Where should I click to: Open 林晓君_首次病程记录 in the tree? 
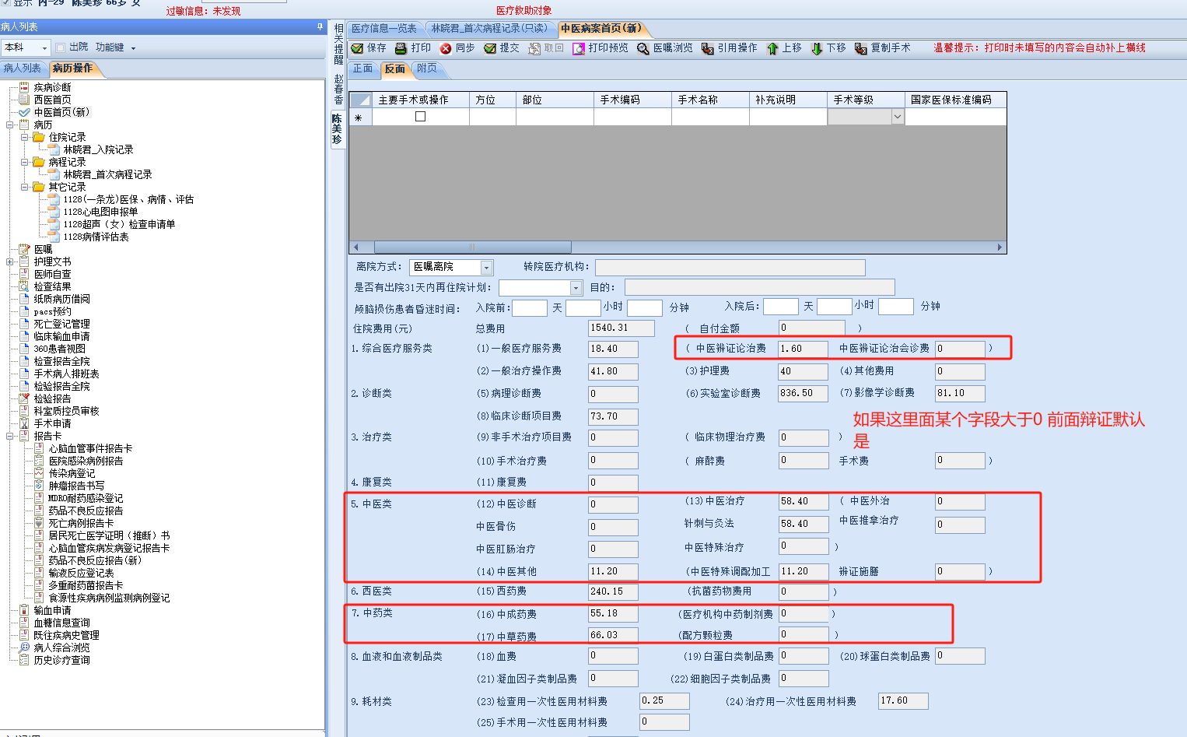pos(107,174)
